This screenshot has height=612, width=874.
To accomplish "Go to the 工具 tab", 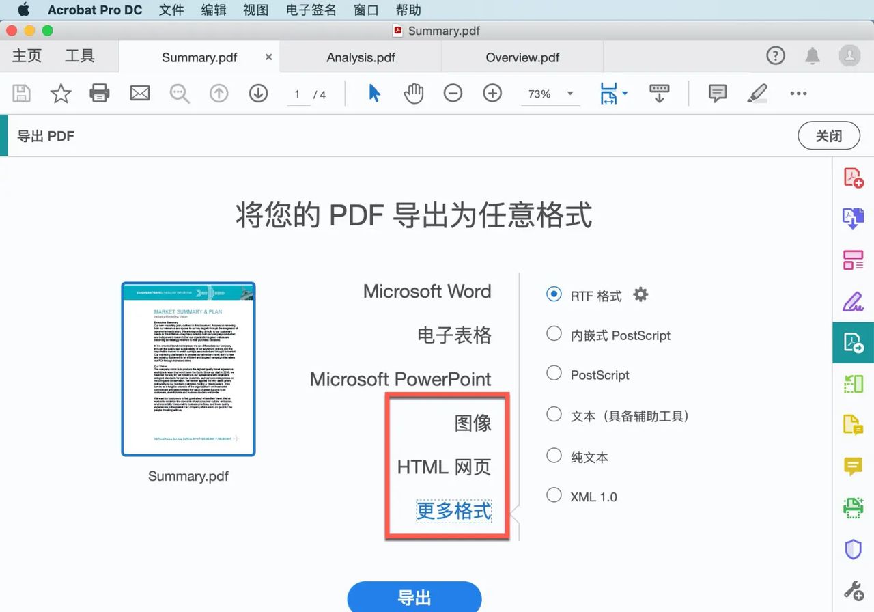I will 79,56.
